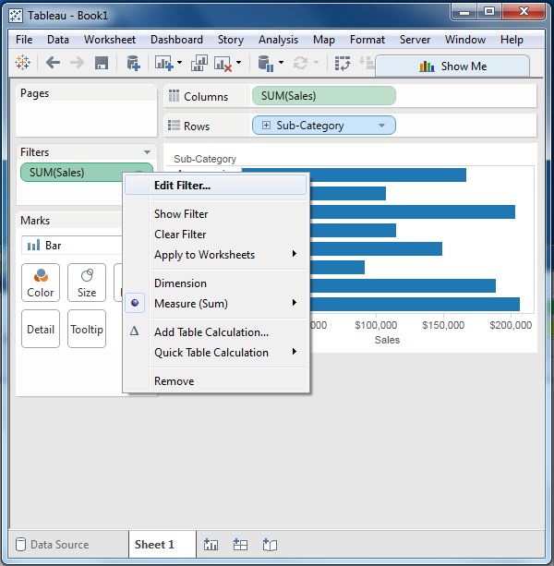Image resolution: width=554 pixels, height=566 pixels.
Task: Click the Add new data source icon
Action: click(133, 63)
